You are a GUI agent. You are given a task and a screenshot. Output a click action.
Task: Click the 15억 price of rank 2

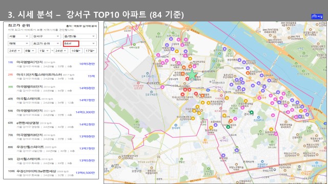(x=91, y=76)
